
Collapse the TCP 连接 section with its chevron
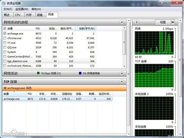click(122, 82)
